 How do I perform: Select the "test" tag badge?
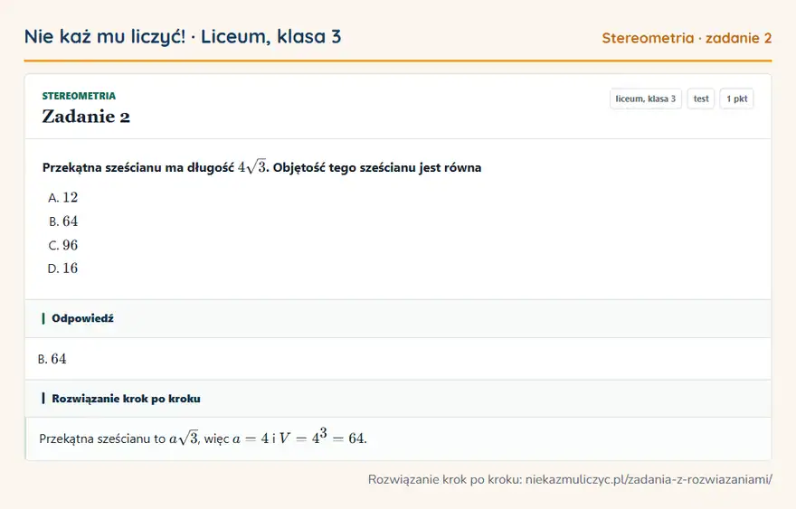pos(700,99)
